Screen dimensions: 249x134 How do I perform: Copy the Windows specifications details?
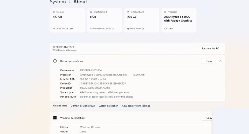pos(208,118)
